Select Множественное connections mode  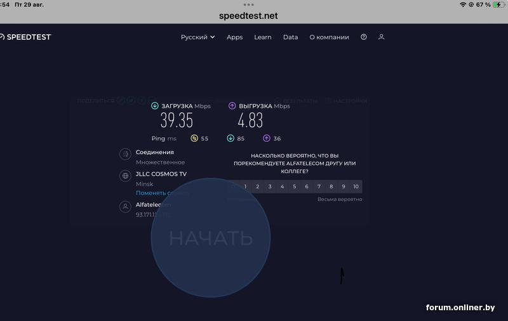(x=161, y=162)
